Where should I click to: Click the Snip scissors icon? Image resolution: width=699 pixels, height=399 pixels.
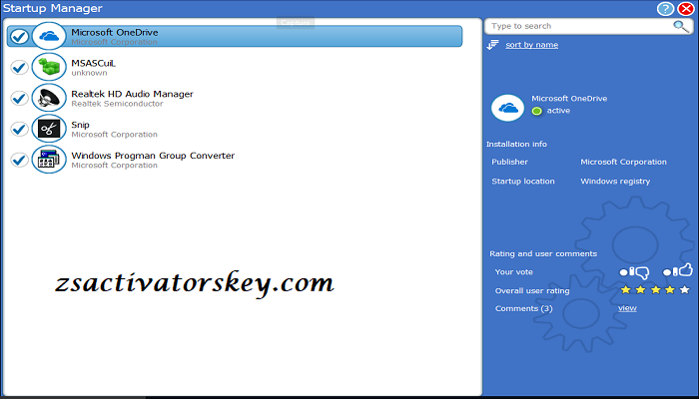click(49, 129)
